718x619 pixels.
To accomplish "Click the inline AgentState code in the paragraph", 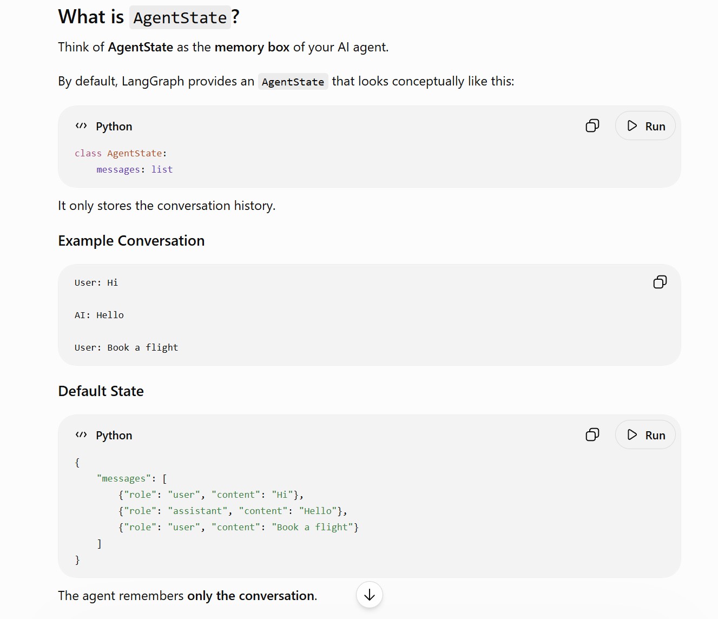I will point(293,82).
